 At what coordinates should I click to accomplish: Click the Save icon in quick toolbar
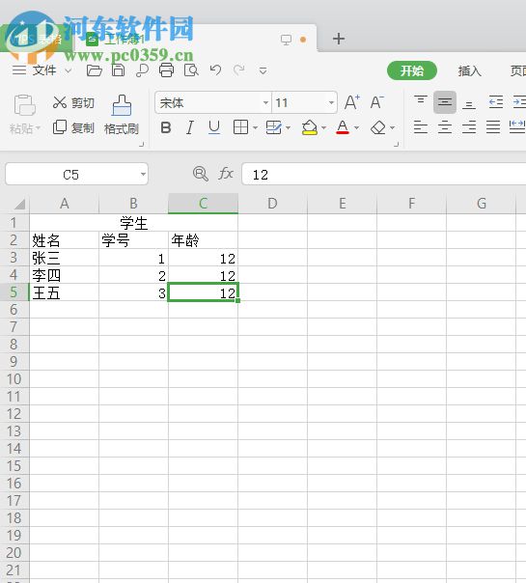coord(118,70)
